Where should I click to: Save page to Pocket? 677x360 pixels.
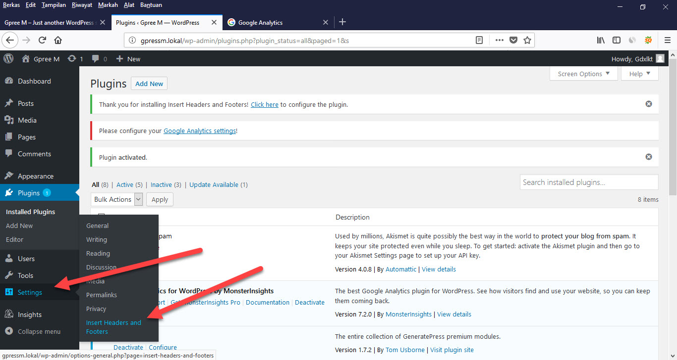pos(513,40)
